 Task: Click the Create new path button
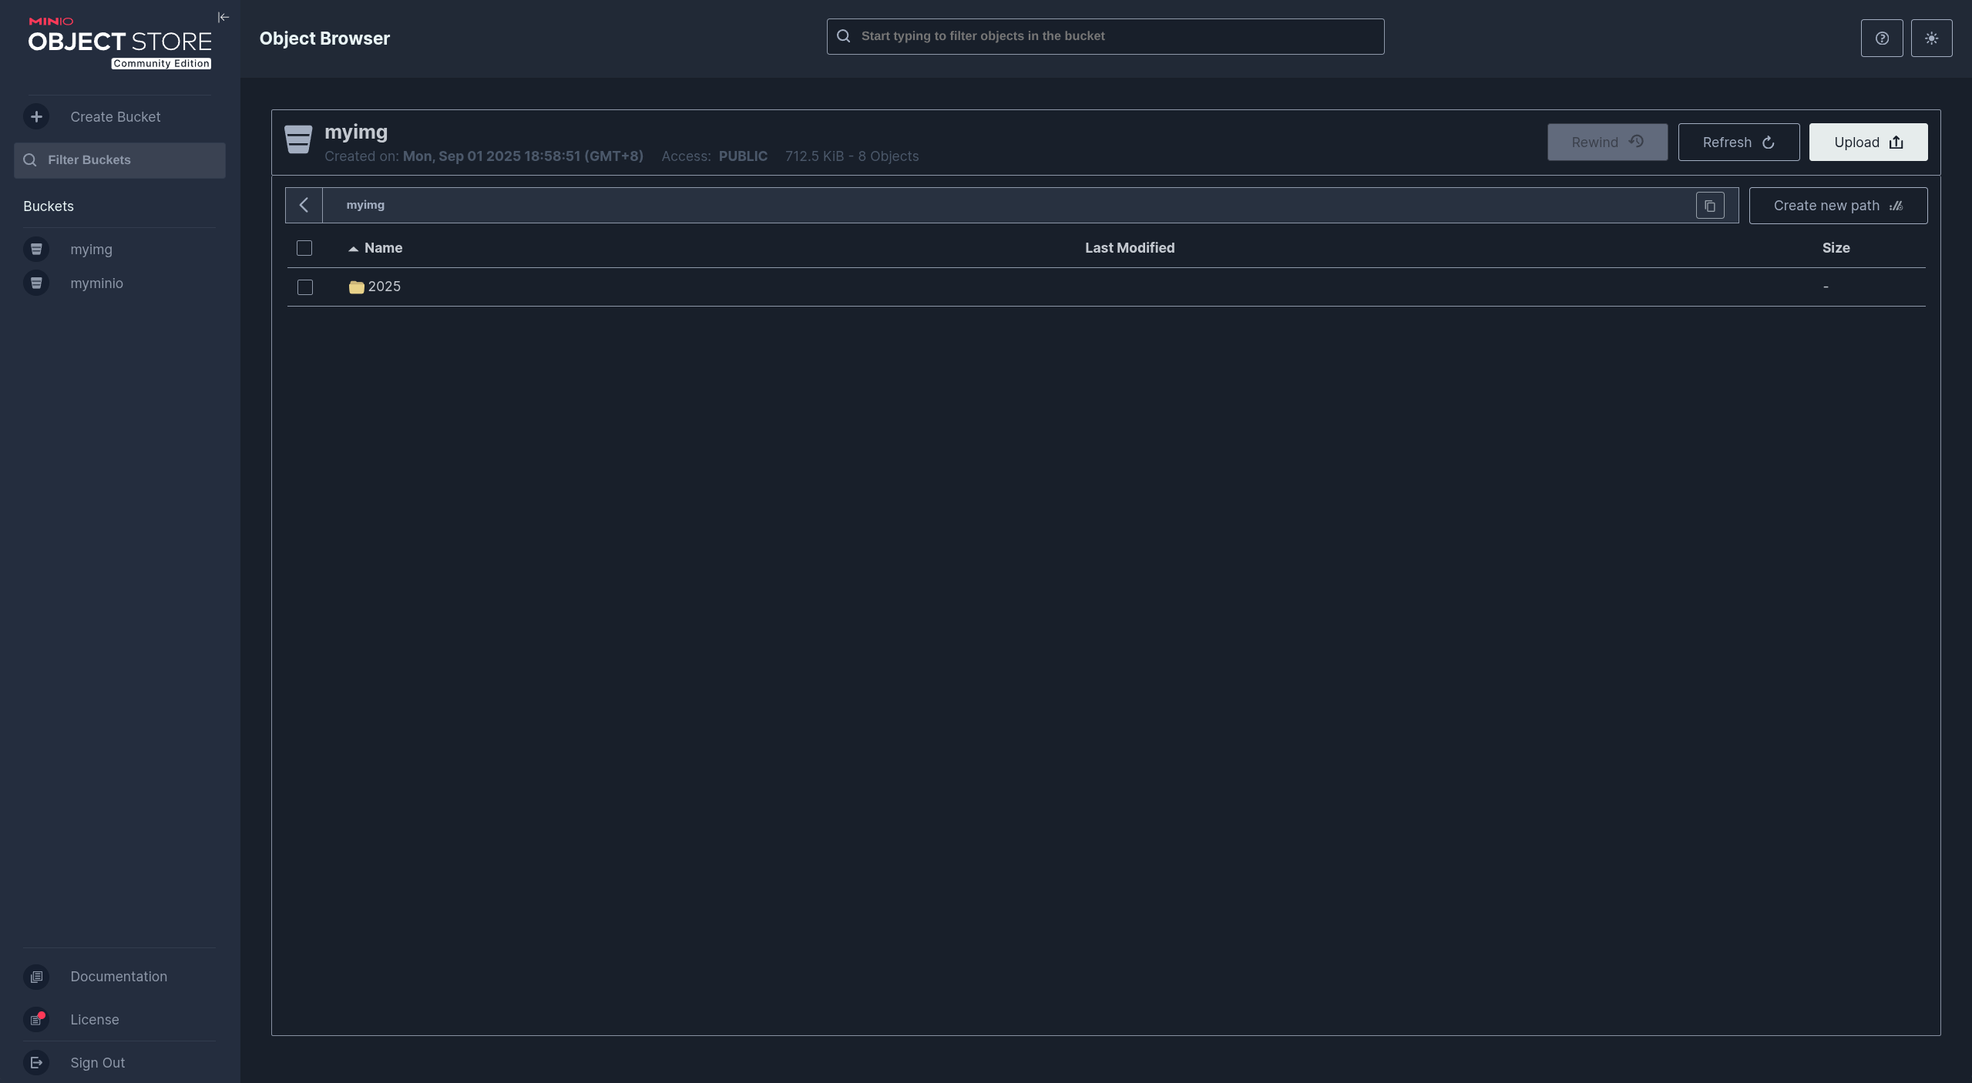pos(1837,206)
